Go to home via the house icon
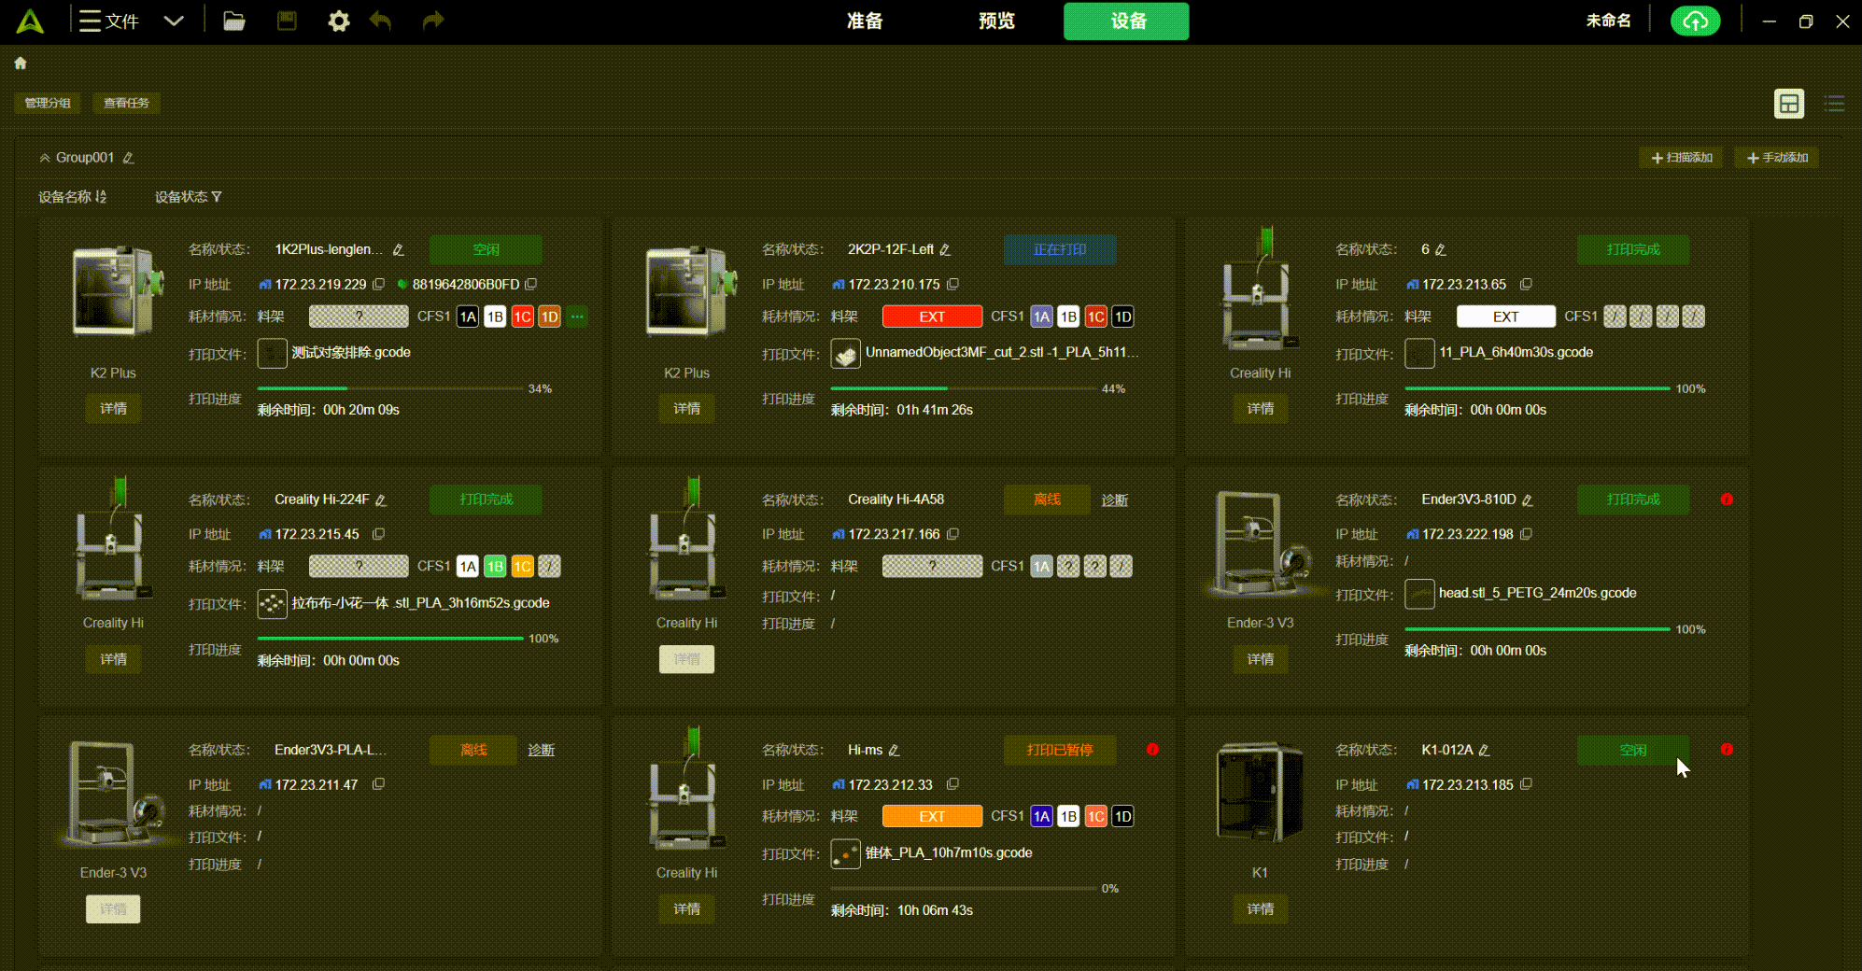1862x971 pixels. (21, 63)
